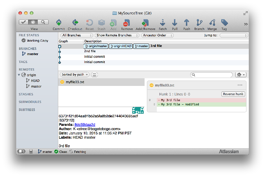Viewport: 265px width, 177px height.
Task: Click the Checkout toolbar icon
Action: (x=75, y=23)
